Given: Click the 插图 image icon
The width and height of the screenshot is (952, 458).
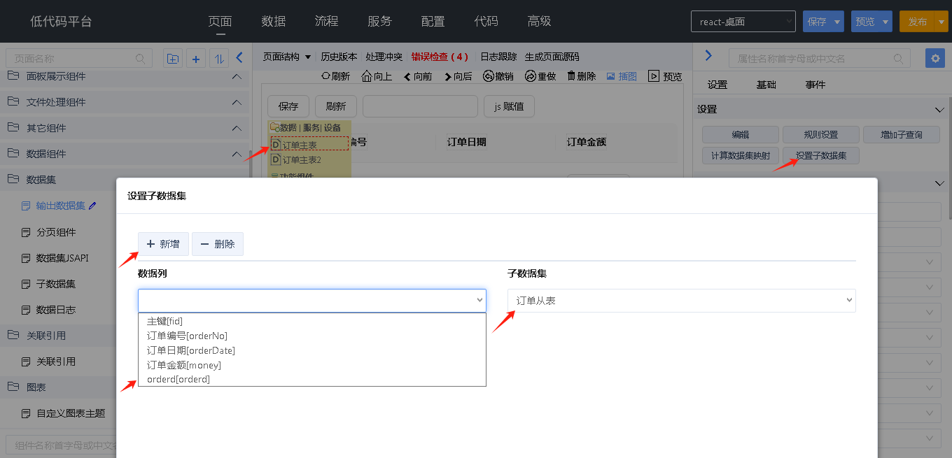Looking at the screenshot, I should click(610, 76).
